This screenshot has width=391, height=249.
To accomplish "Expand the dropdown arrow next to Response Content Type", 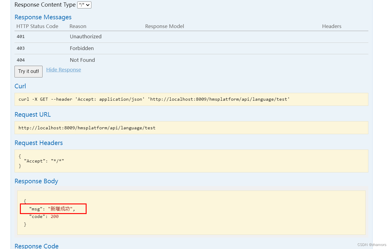I will [88, 5].
